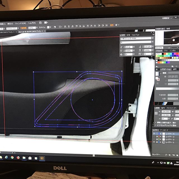Open the font style dropdown showing R

click(153, 42)
